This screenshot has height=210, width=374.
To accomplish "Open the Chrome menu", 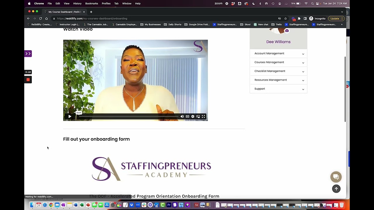I will pos(39,3).
